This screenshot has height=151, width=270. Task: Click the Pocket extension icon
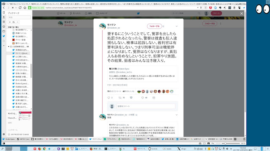(211, 8)
